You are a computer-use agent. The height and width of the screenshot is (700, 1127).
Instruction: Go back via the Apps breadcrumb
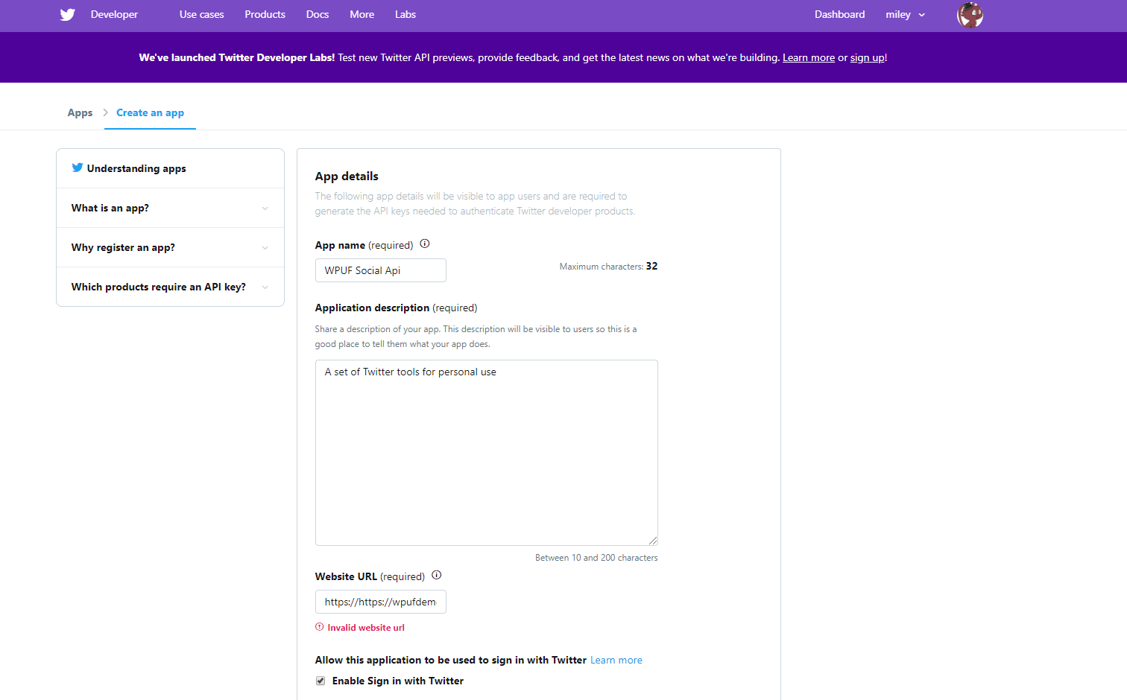pos(80,112)
